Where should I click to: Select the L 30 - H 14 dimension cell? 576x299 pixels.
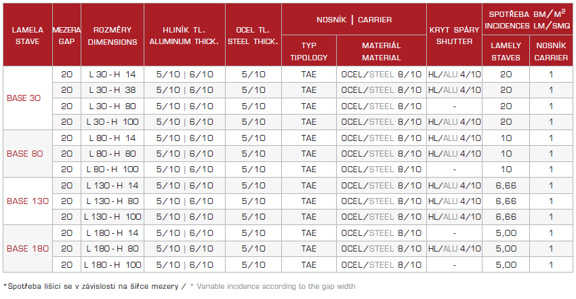(112, 74)
